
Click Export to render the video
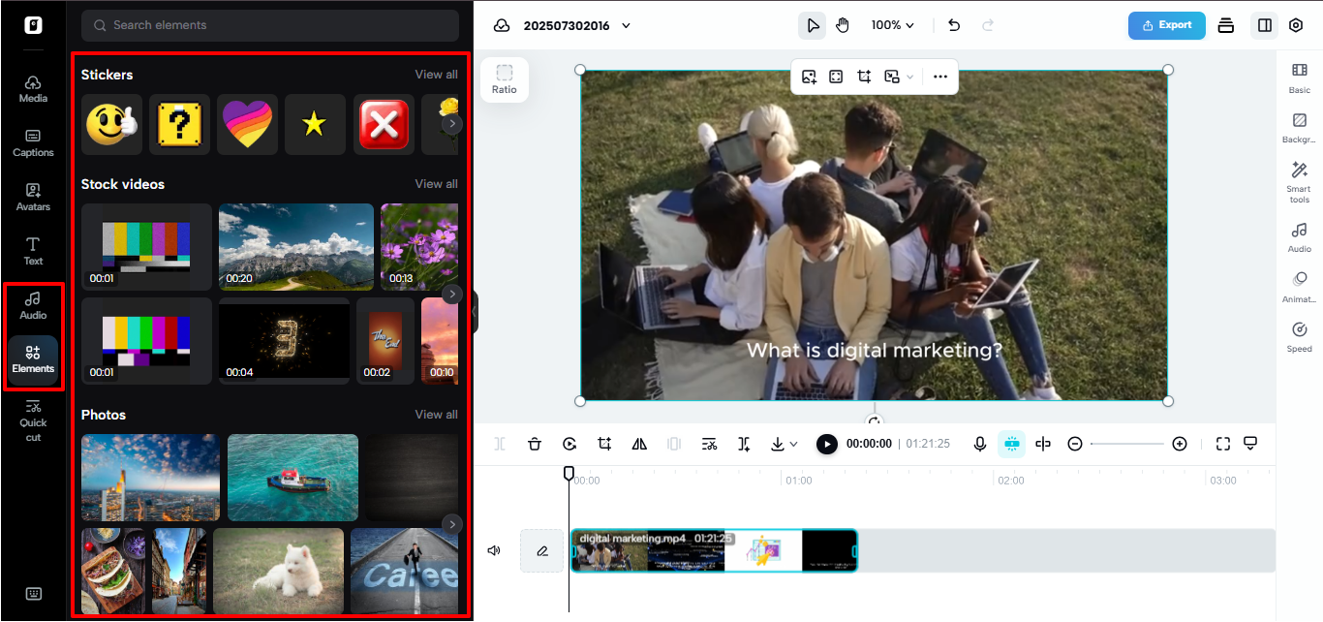pyautogui.click(x=1166, y=25)
